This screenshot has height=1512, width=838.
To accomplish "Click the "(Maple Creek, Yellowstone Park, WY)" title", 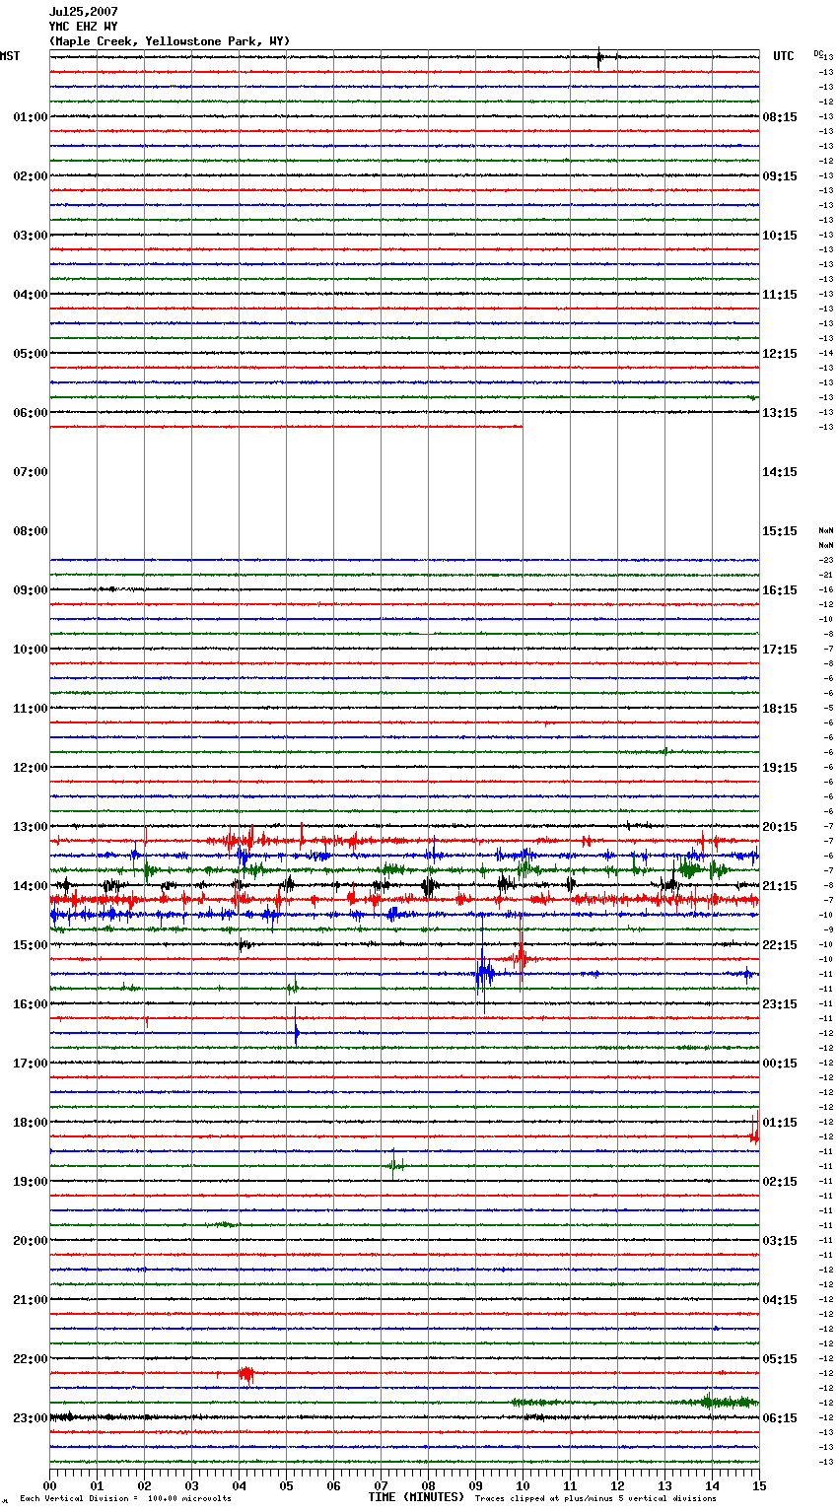I will pyautogui.click(x=169, y=41).
